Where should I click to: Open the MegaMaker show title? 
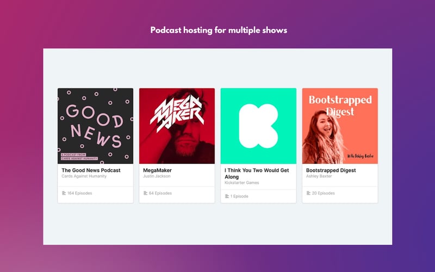[157, 170]
